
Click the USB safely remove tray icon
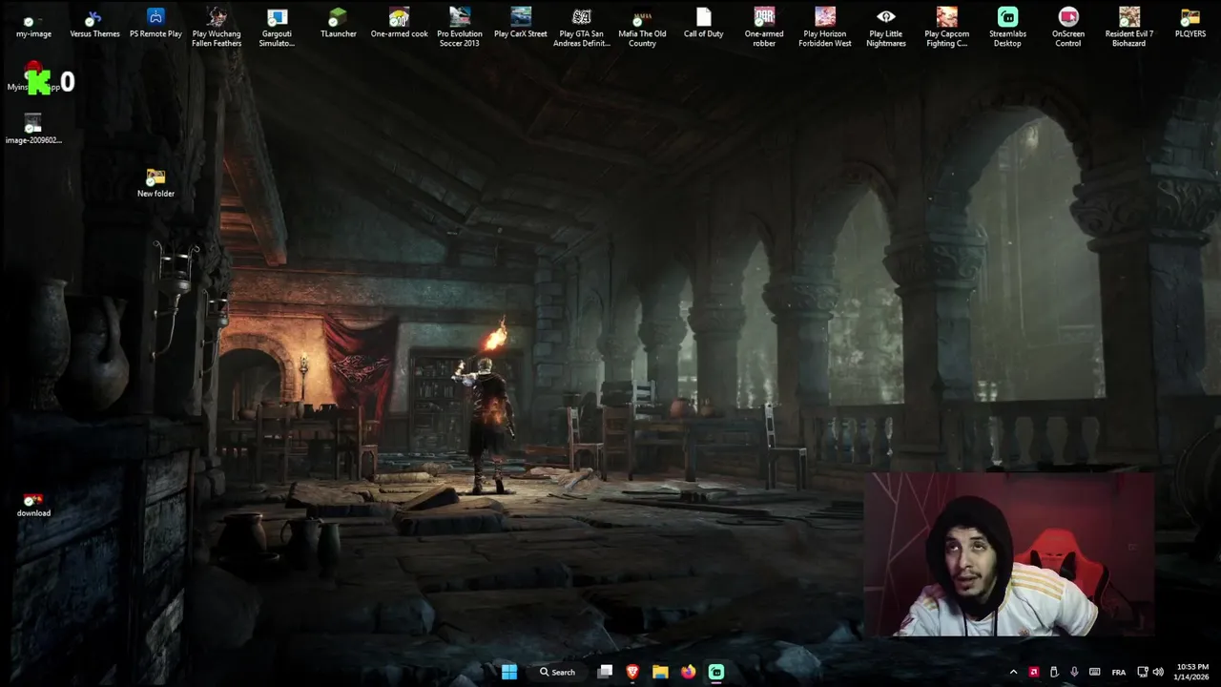(x=1054, y=672)
